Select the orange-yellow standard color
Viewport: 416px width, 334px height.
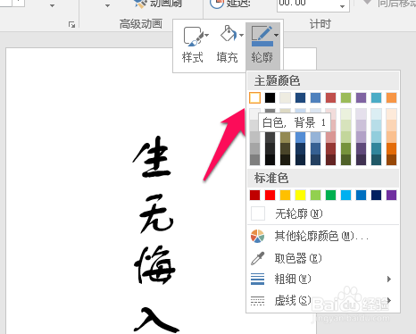click(x=285, y=196)
